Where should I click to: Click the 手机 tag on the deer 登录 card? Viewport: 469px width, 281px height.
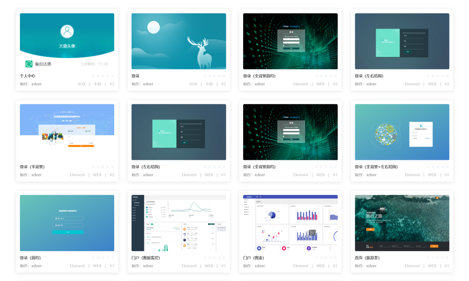(x=209, y=84)
